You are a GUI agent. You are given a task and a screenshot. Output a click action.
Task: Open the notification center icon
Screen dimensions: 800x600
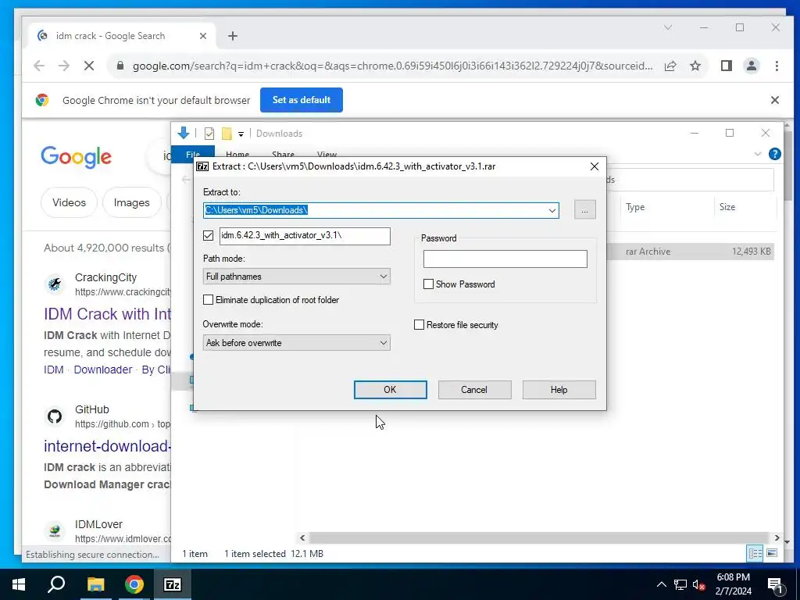[775, 585]
